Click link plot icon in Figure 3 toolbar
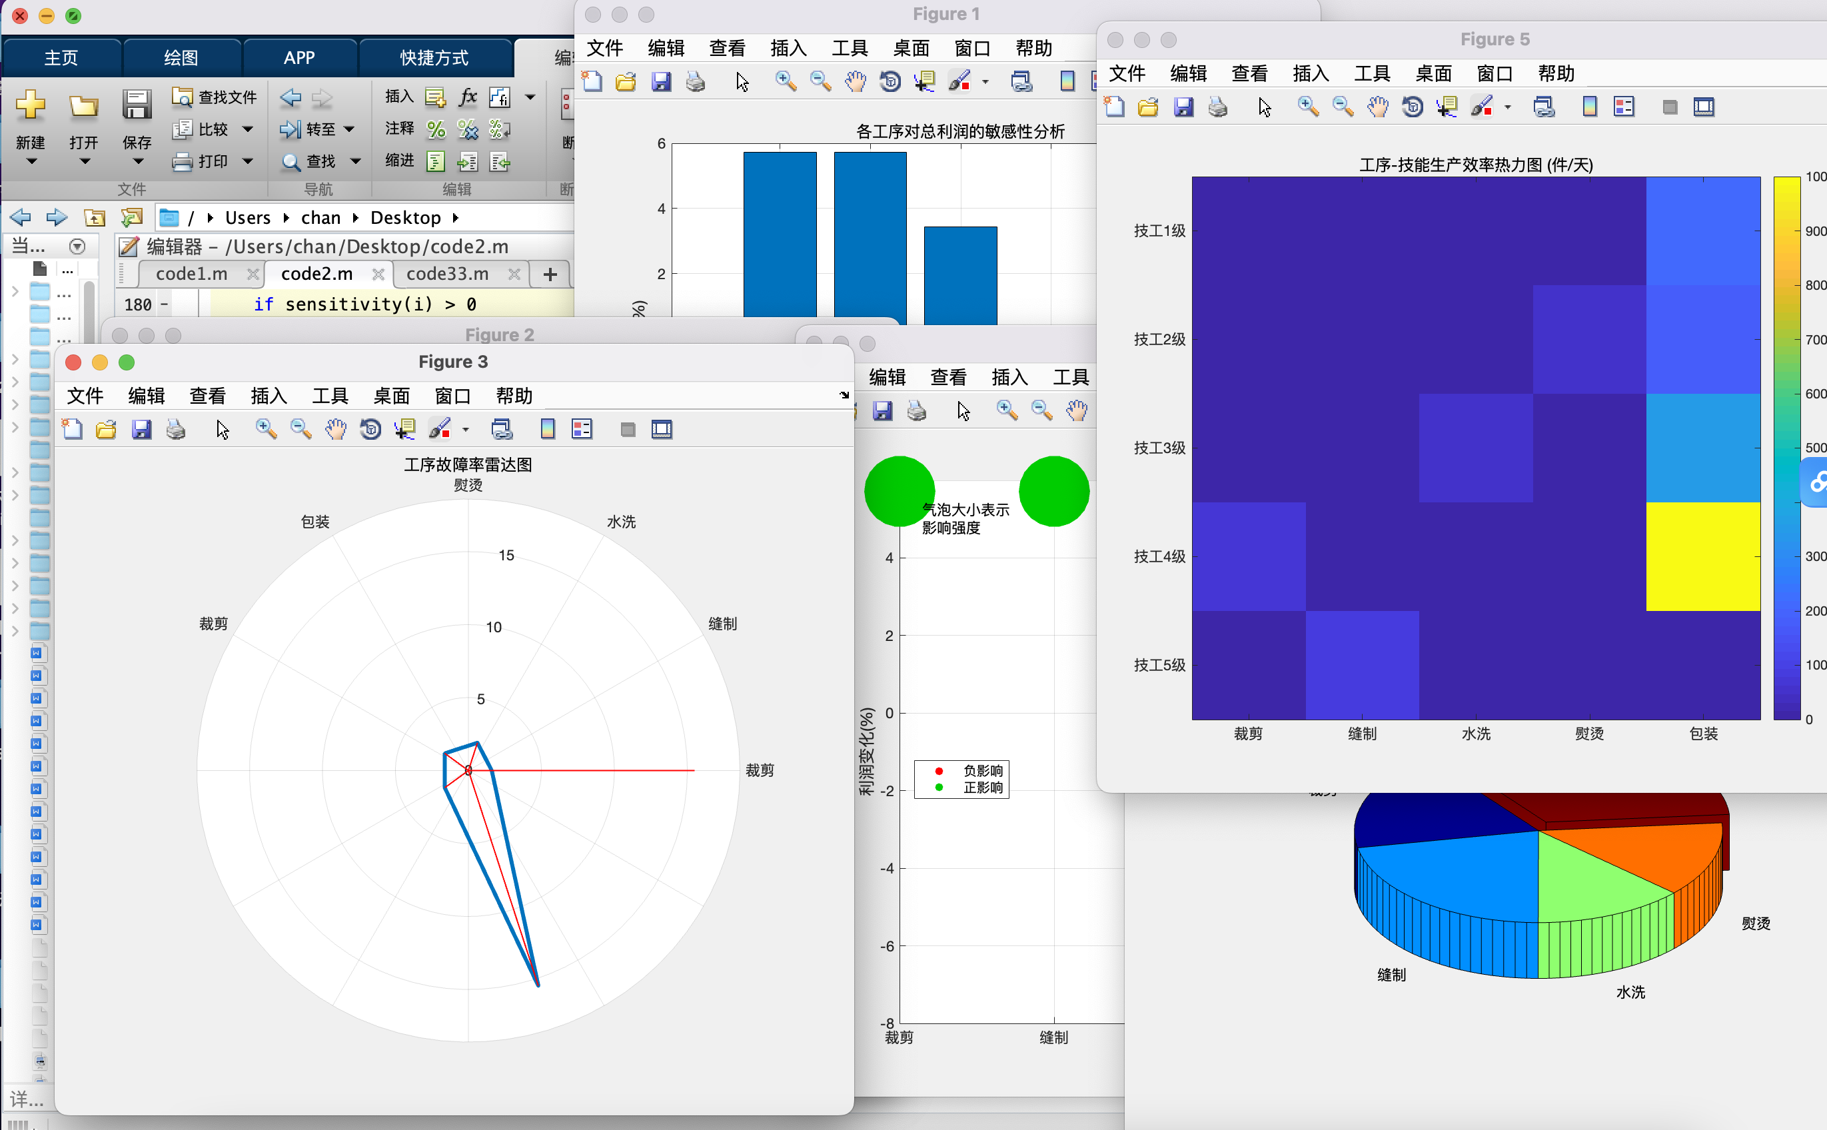The height and width of the screenshot is (1130, 1827). [x=502, y=429]
